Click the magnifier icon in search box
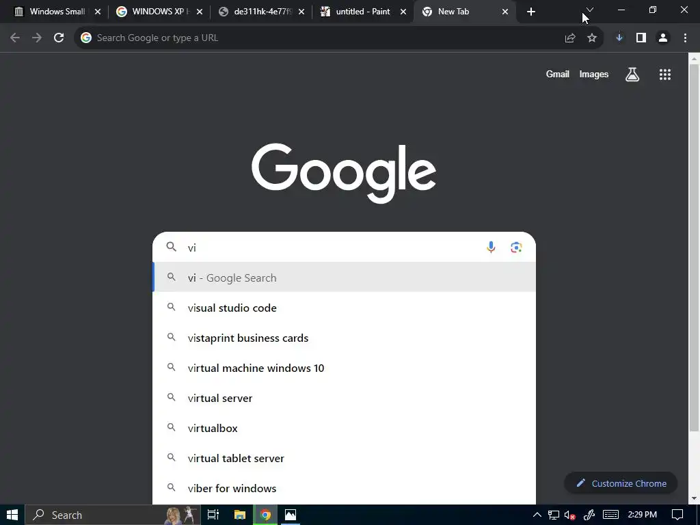This screenshot has height=525, width=700. point(172,246)
